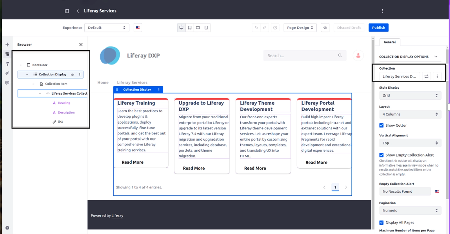Open the Vertical Alignment Top dropdown
Viewport: 450px width, 234px height.
coord(410,143)
